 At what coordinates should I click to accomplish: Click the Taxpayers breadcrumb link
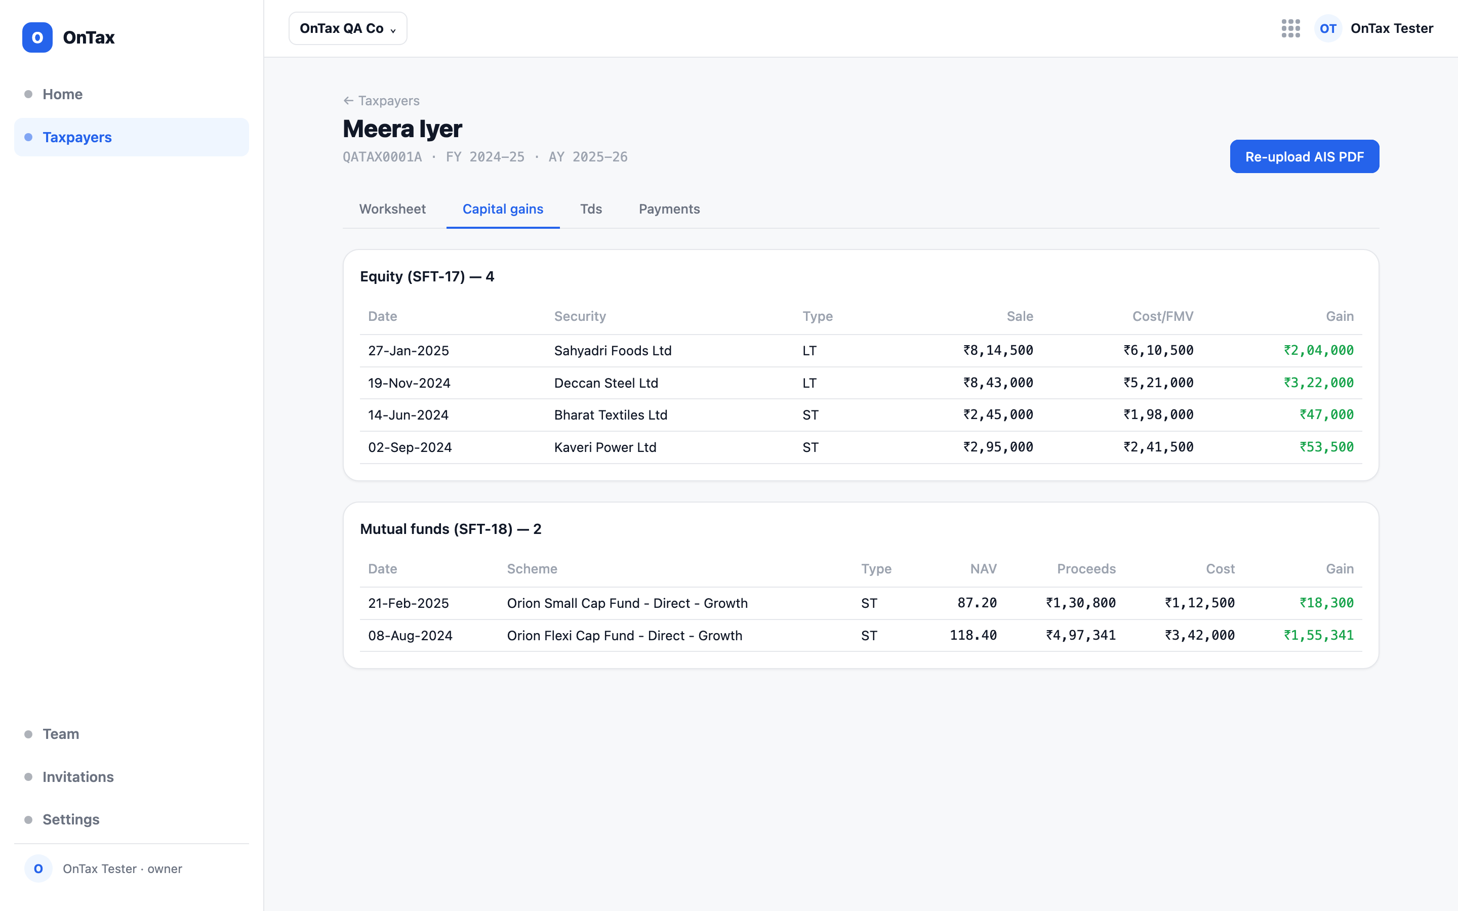pos(389,101)
